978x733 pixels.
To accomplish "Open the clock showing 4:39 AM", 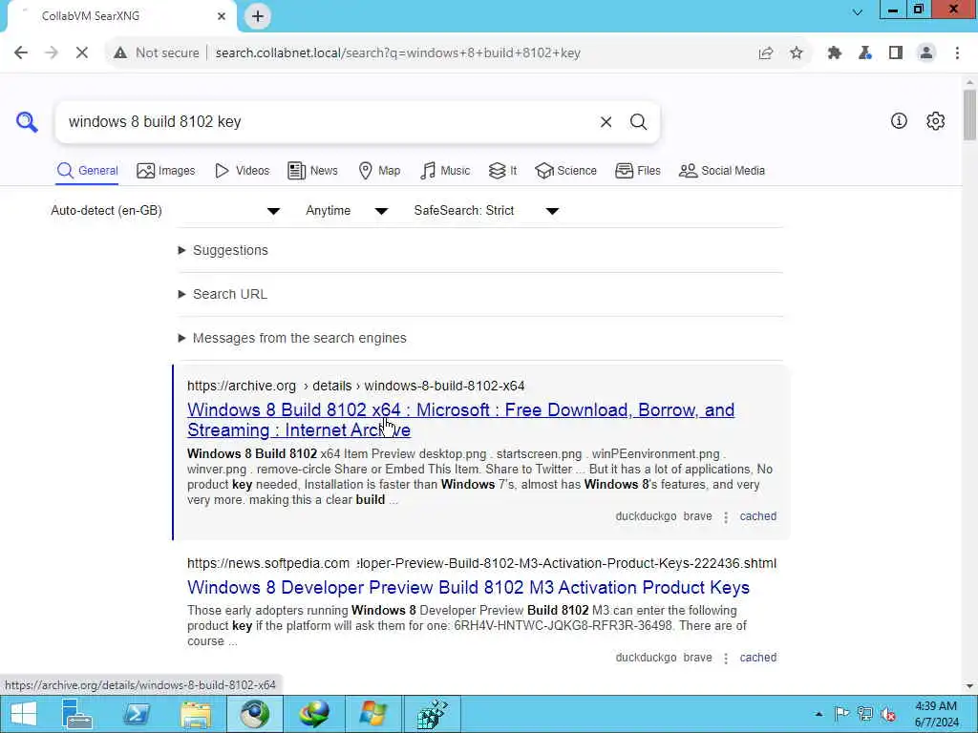I will 936,714.
